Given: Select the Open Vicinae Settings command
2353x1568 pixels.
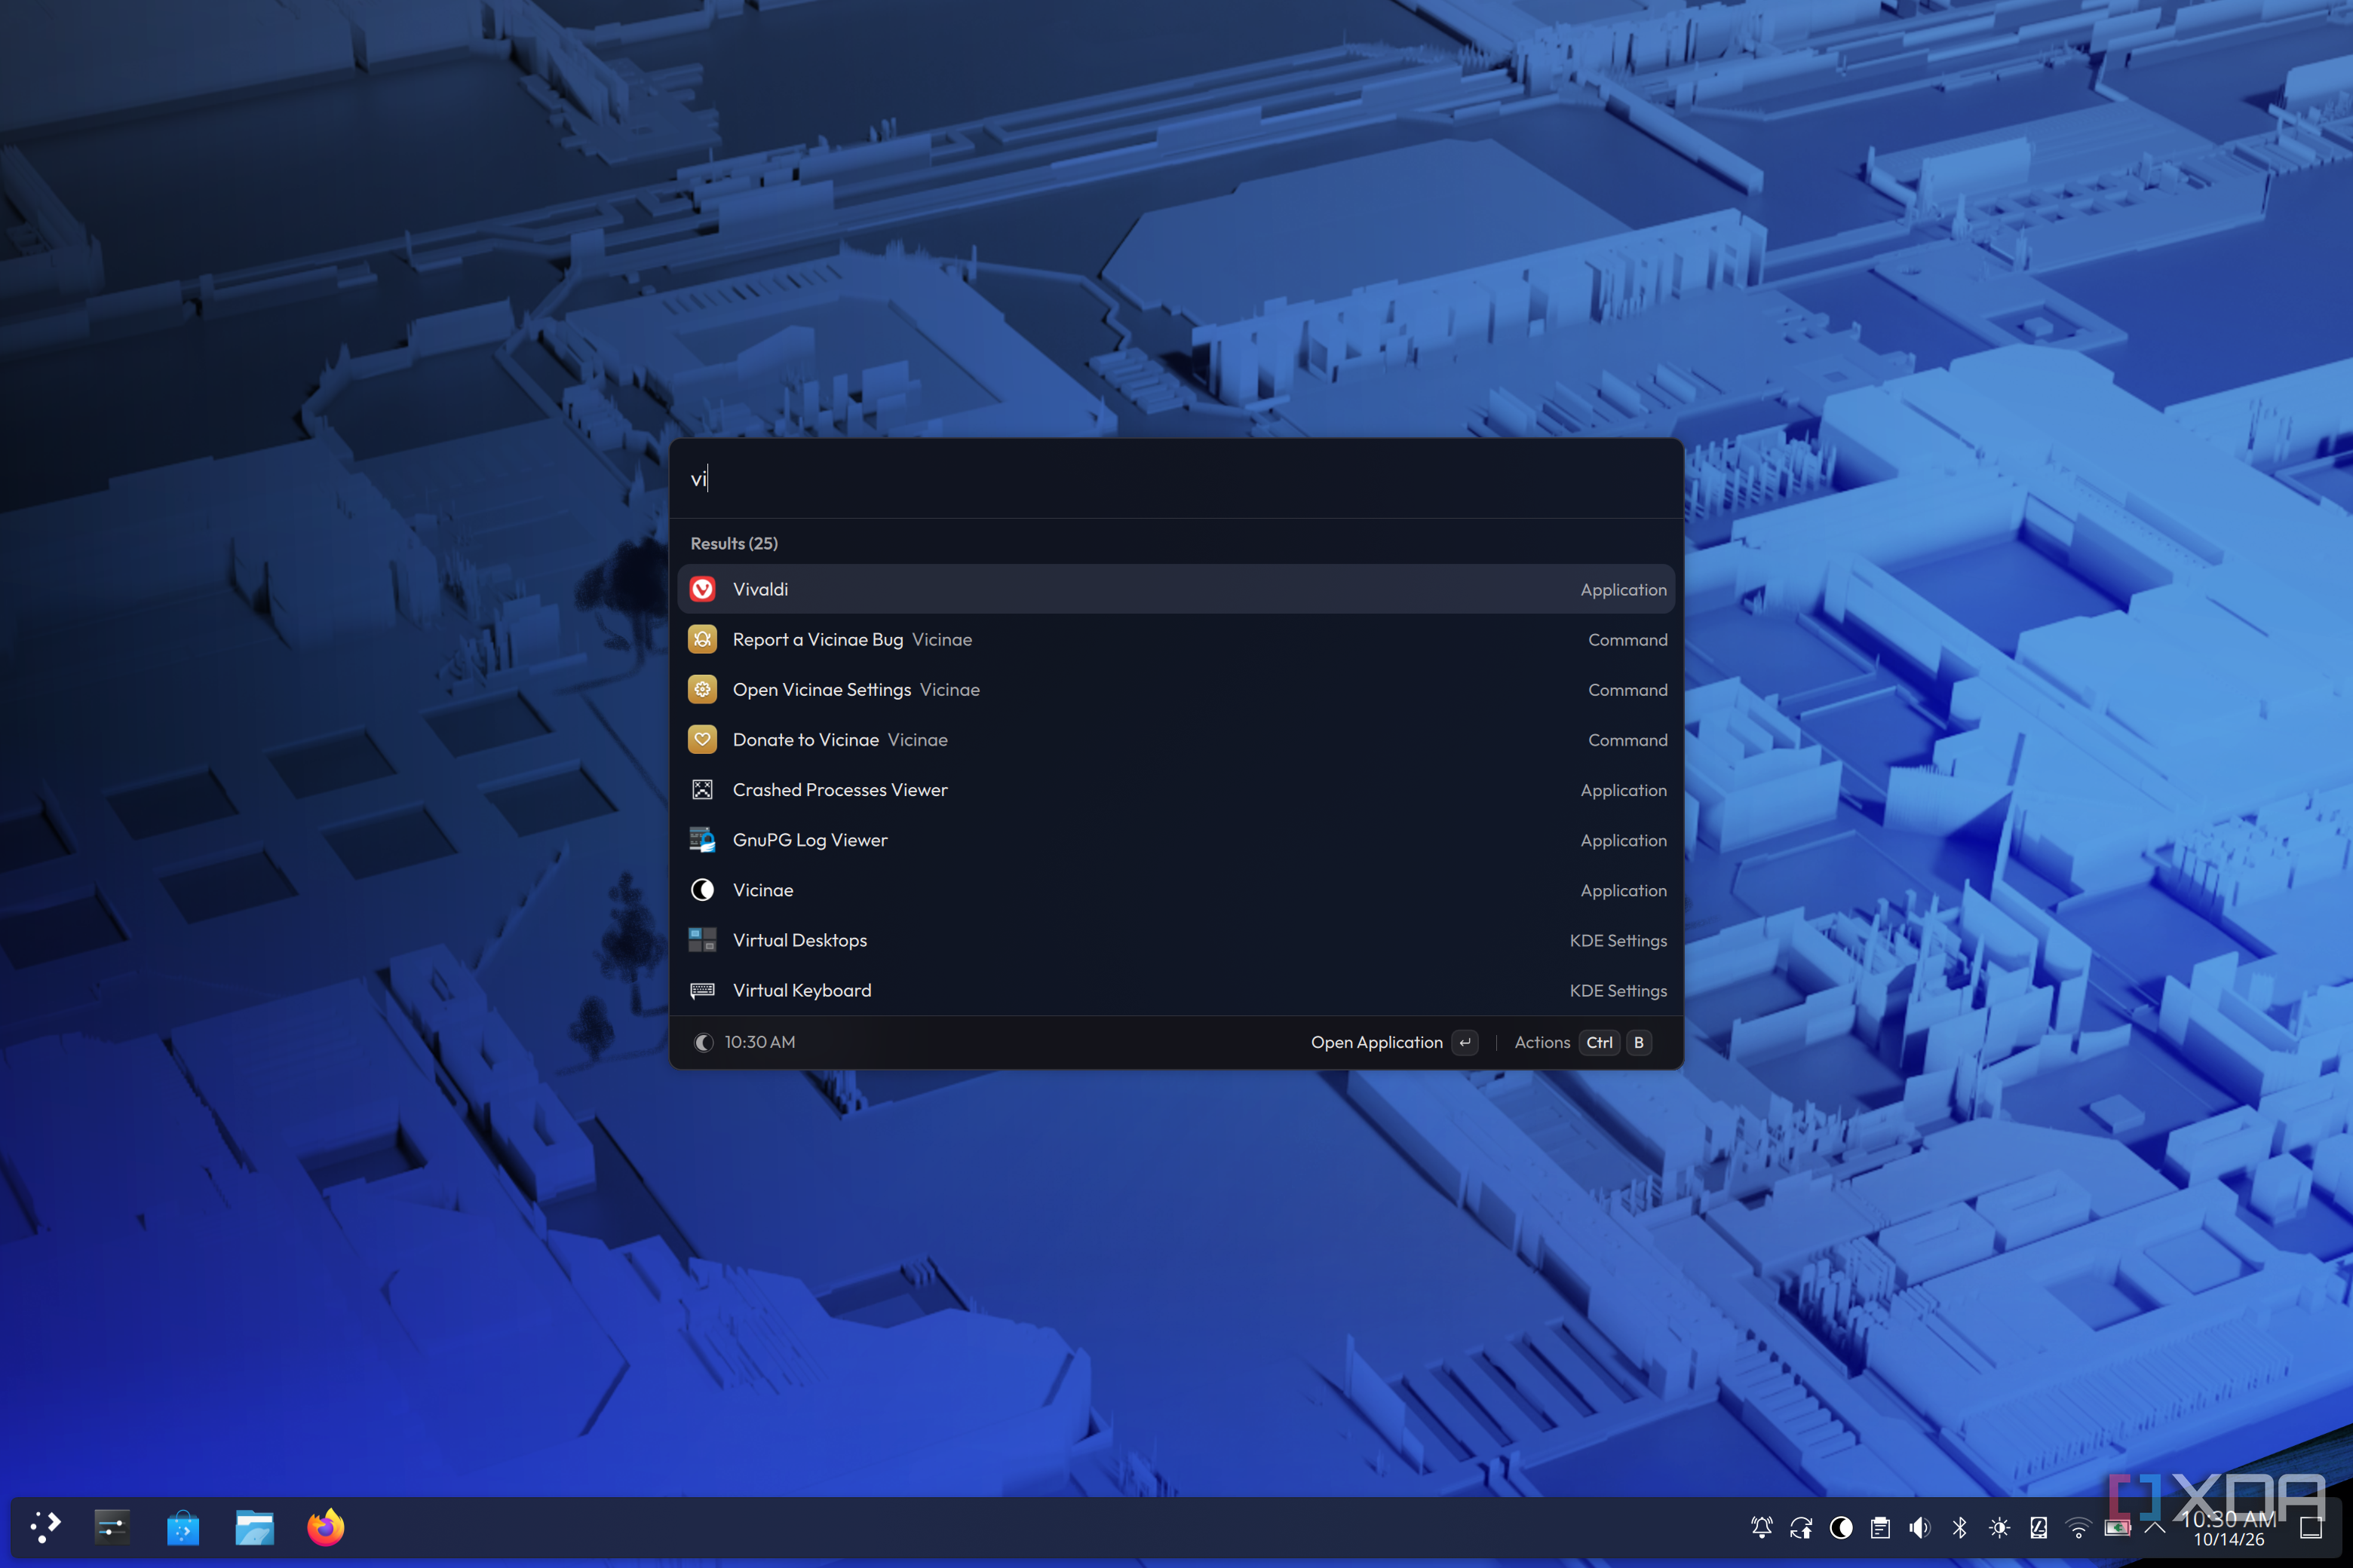Looking at the screenshot, I should 1176,689.
